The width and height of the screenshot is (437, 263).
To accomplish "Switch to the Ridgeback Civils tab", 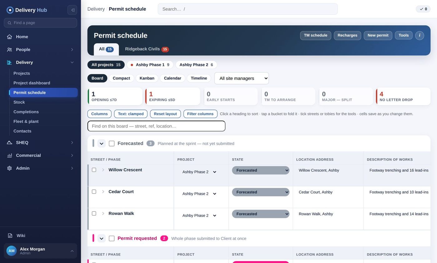I will [147, 49].
